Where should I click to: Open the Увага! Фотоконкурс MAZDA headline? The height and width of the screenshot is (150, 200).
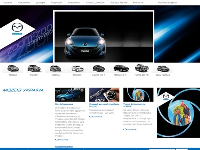pyautogui.click(x=134, y=105)
